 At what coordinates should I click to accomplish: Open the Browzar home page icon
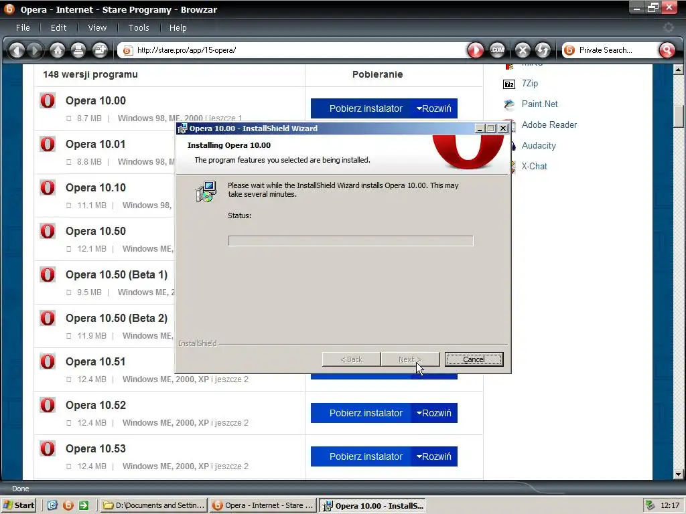coord(58,50)
